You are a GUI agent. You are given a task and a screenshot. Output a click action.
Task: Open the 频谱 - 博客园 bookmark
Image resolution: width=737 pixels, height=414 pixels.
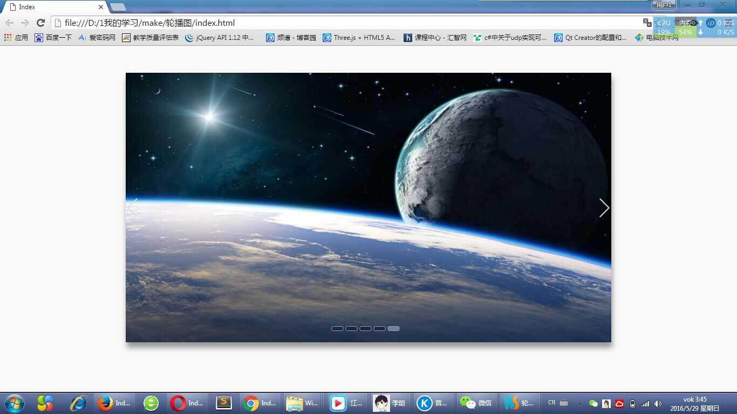click(x=291, y=38)
